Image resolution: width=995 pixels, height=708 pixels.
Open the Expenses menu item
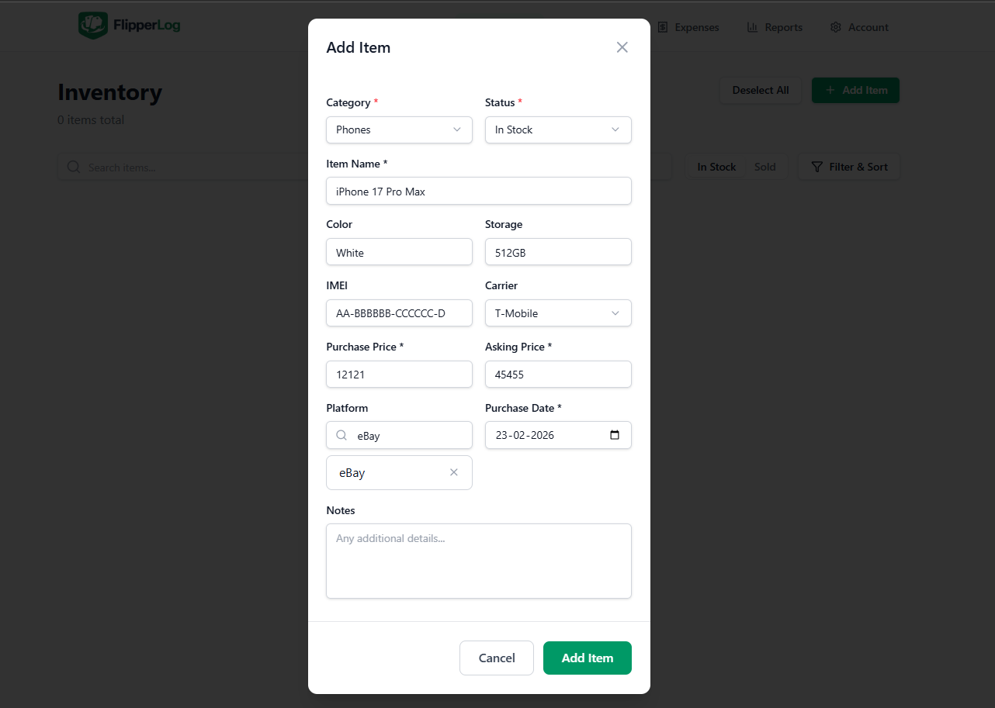[x=688, y=27]
